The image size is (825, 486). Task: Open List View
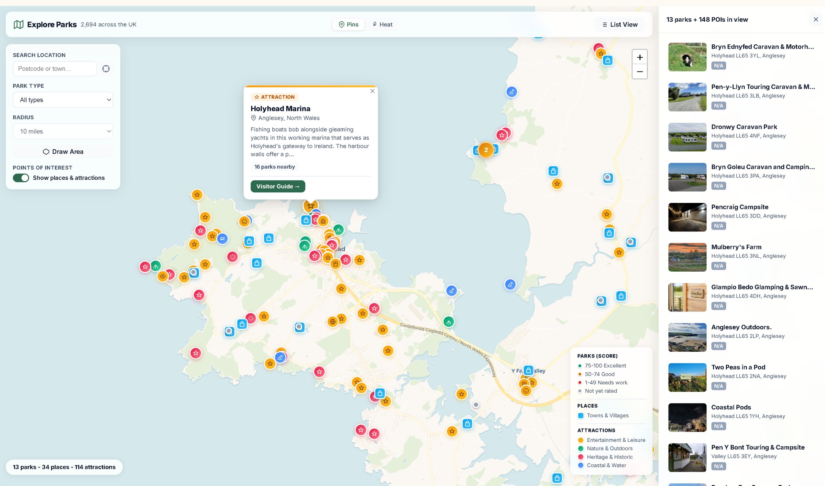pos(619,24)
